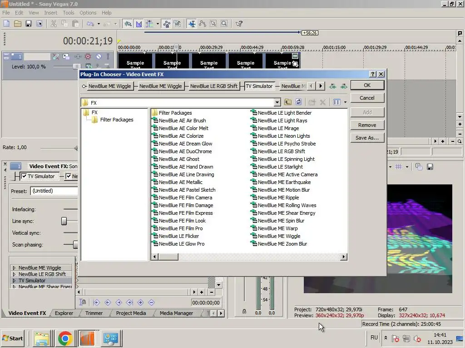Image resolution: width=465 pixels, height=348 pixels.
Task: Click Up One Level folder icon in Plug-In Chooser
Action: click(x=287, y=102)
